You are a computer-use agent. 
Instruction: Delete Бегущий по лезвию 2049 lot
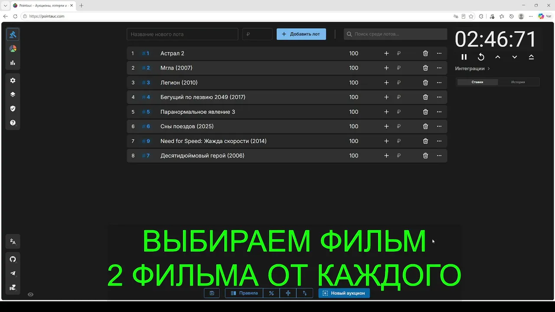[x=425, y=97]
